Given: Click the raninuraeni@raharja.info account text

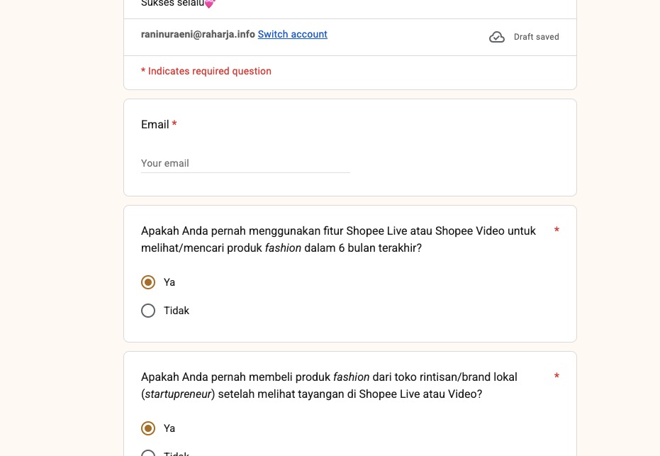Looking at the screenshot, I should click(198, 34).
